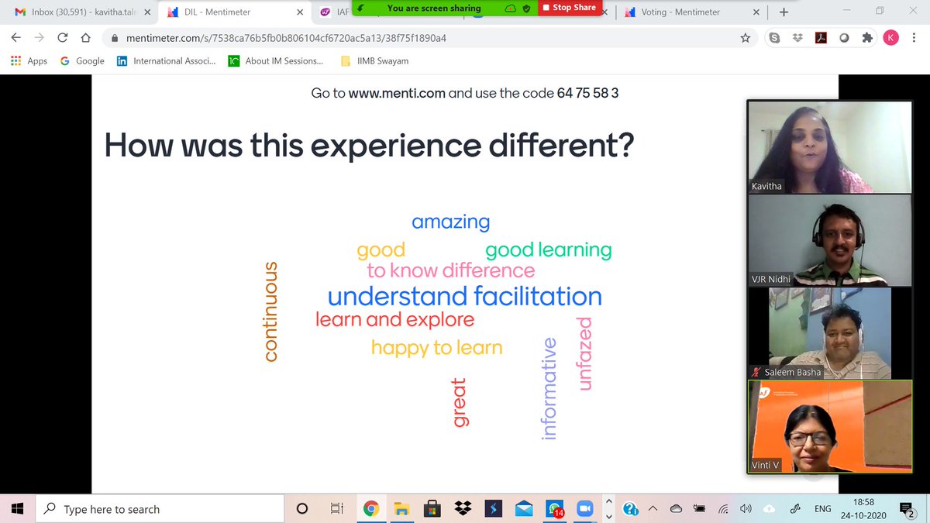The width and height of the screenshot is (930, 523).
Task: Open Microsoft Store from the taskbar
Action: (x=432, y=509)
